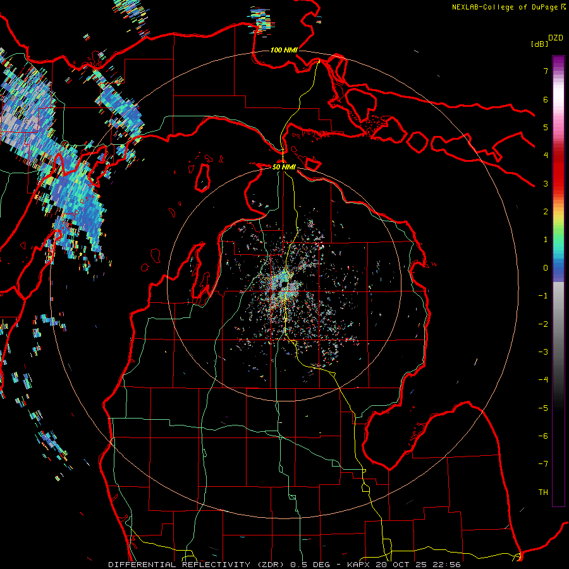
Task: Click the 'TH' label on the color scale
Action: (543, 493)
